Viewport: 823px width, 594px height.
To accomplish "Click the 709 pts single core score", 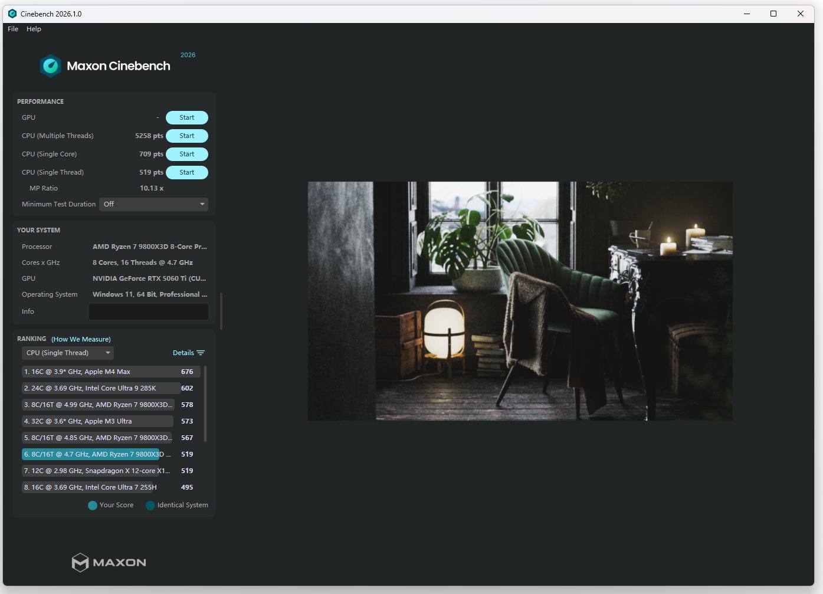I will coord(151,154).
